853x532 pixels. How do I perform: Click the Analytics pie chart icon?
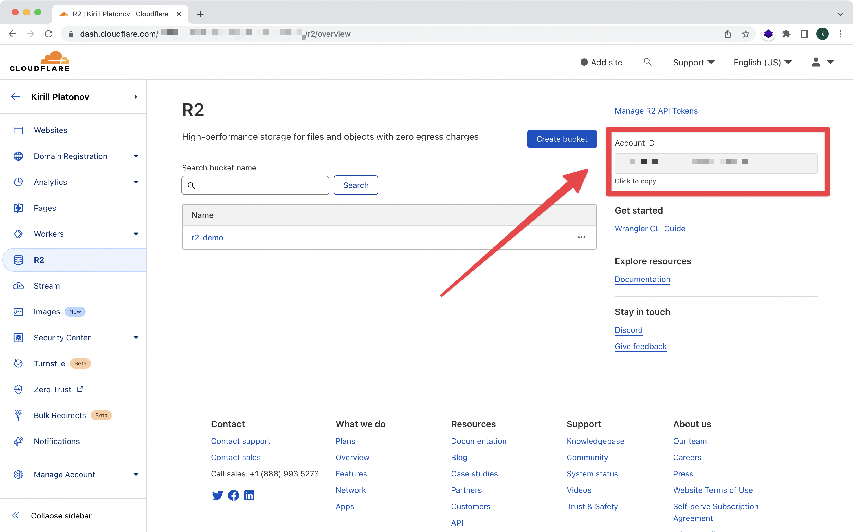18,182
